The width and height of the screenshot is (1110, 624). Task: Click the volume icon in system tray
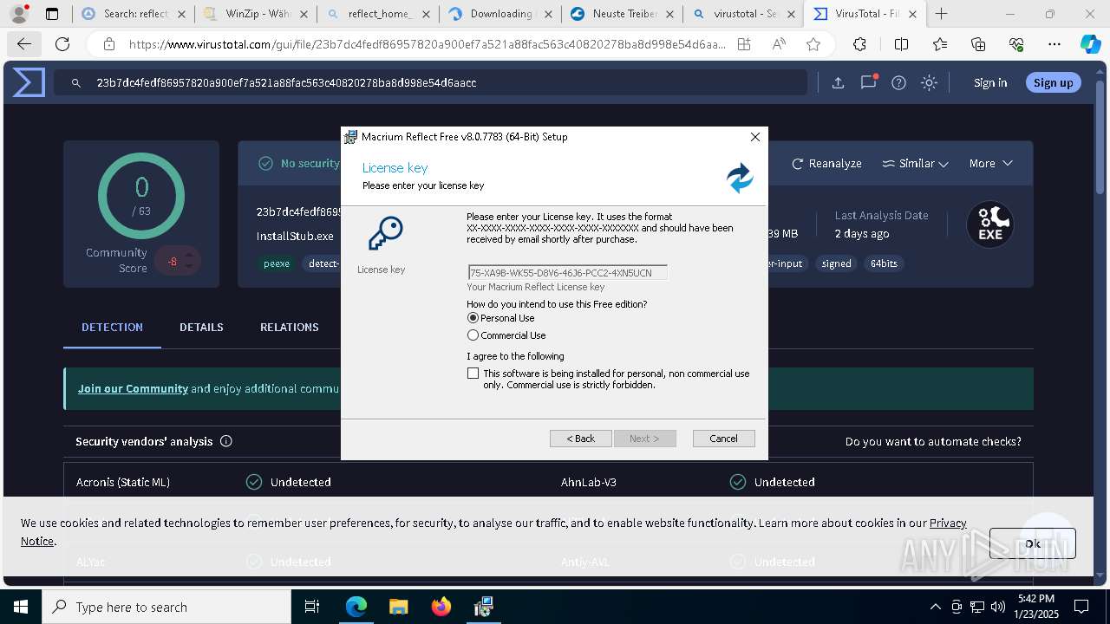[x=997, y=607]
